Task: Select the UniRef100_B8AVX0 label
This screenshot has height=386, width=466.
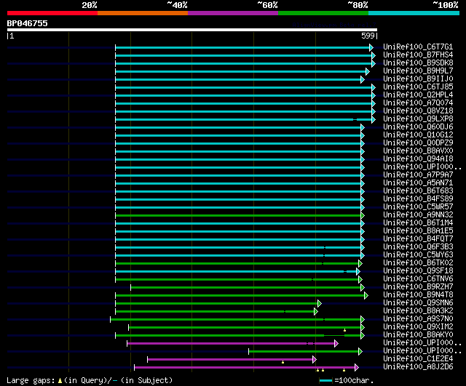Action: [x=418, y=151]
